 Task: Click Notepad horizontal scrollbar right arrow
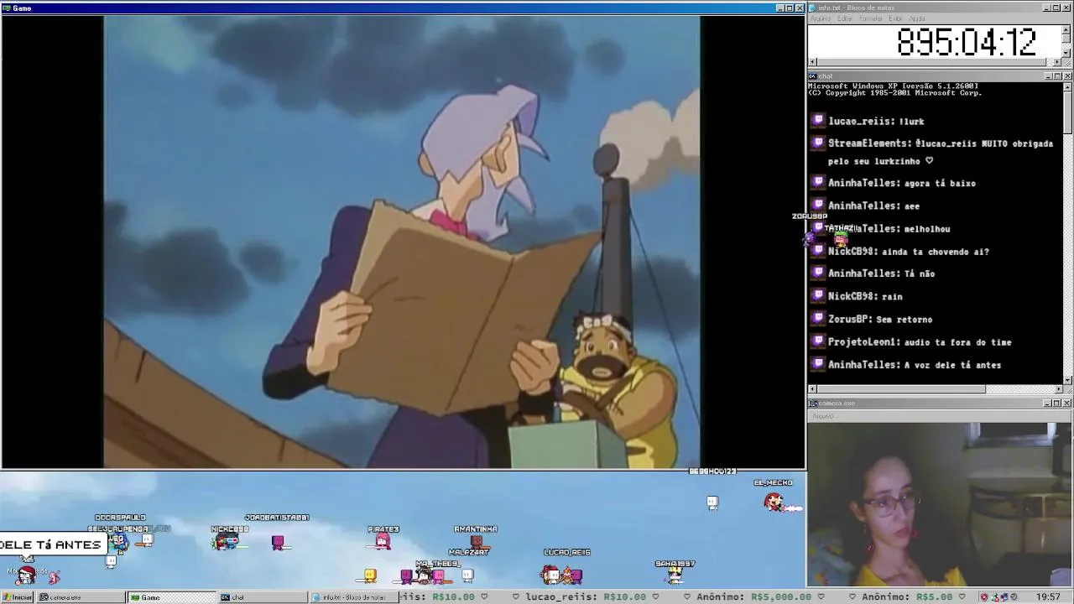tap(1057, 62)
